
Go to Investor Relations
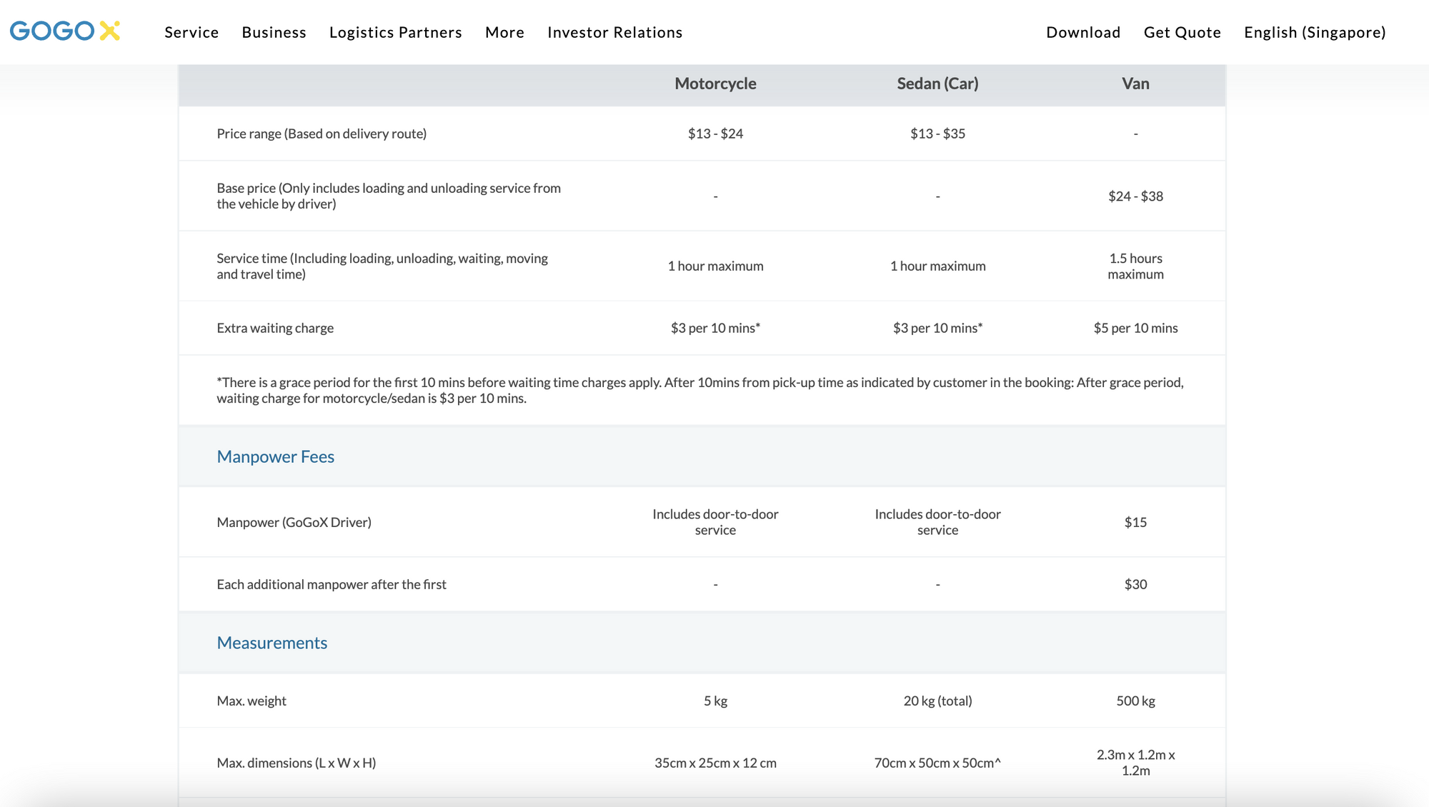point(614,32)
